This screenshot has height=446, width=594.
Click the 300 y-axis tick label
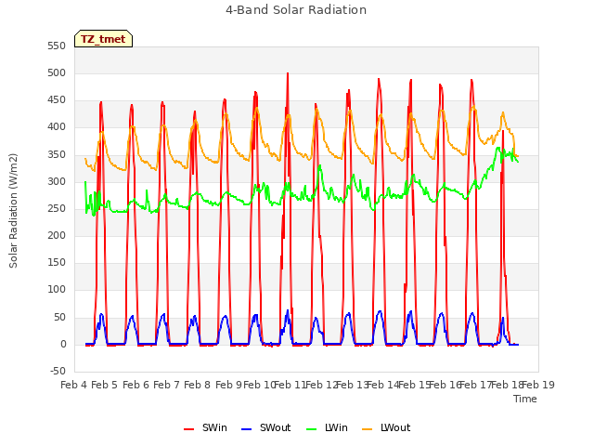pos(57,182)
